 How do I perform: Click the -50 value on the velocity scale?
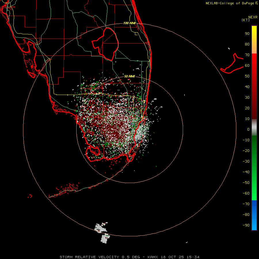(246, 182)
